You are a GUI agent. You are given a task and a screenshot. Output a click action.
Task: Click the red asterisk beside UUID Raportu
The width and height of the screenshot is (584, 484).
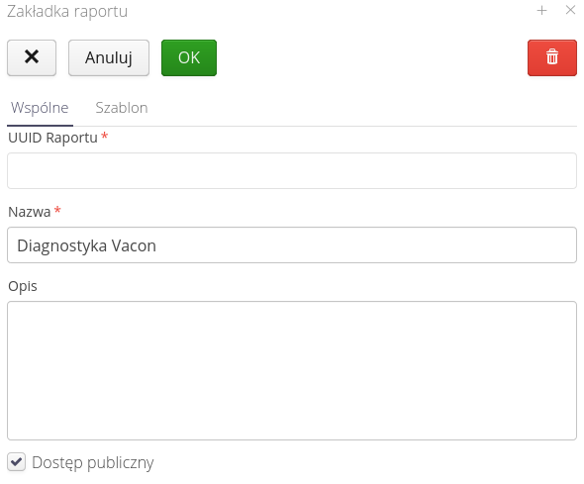click(x=105, y=136)
